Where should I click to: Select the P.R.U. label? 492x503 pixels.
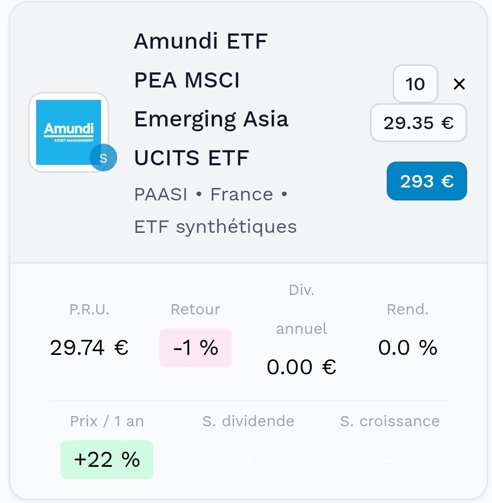[x=89, y=310]
